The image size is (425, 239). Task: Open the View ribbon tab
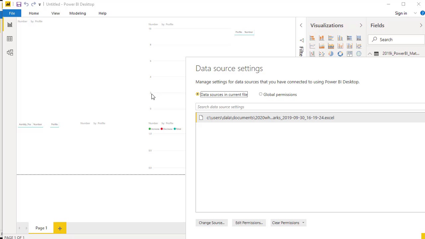click(x=55, y=13)
